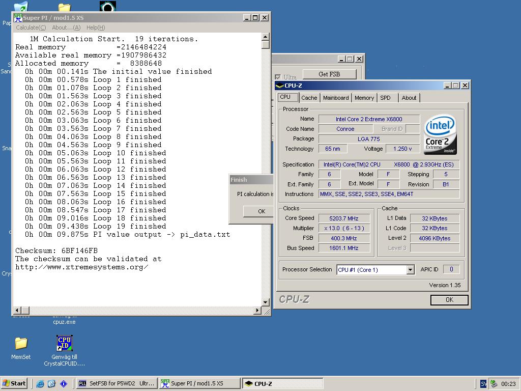
Task: Minimize the CPU-Z window
Action: (448, 86)
